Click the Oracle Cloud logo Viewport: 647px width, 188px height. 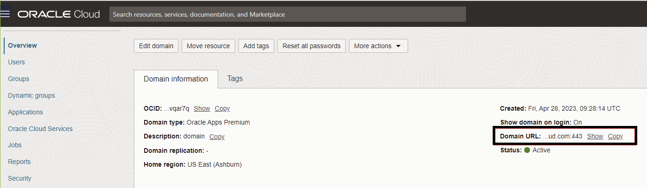tap(59, 14)
